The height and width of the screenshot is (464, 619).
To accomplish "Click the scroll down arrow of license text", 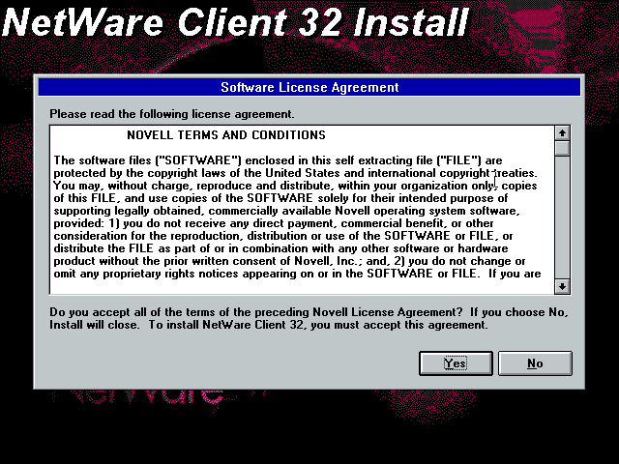I will tap(562, 286).
